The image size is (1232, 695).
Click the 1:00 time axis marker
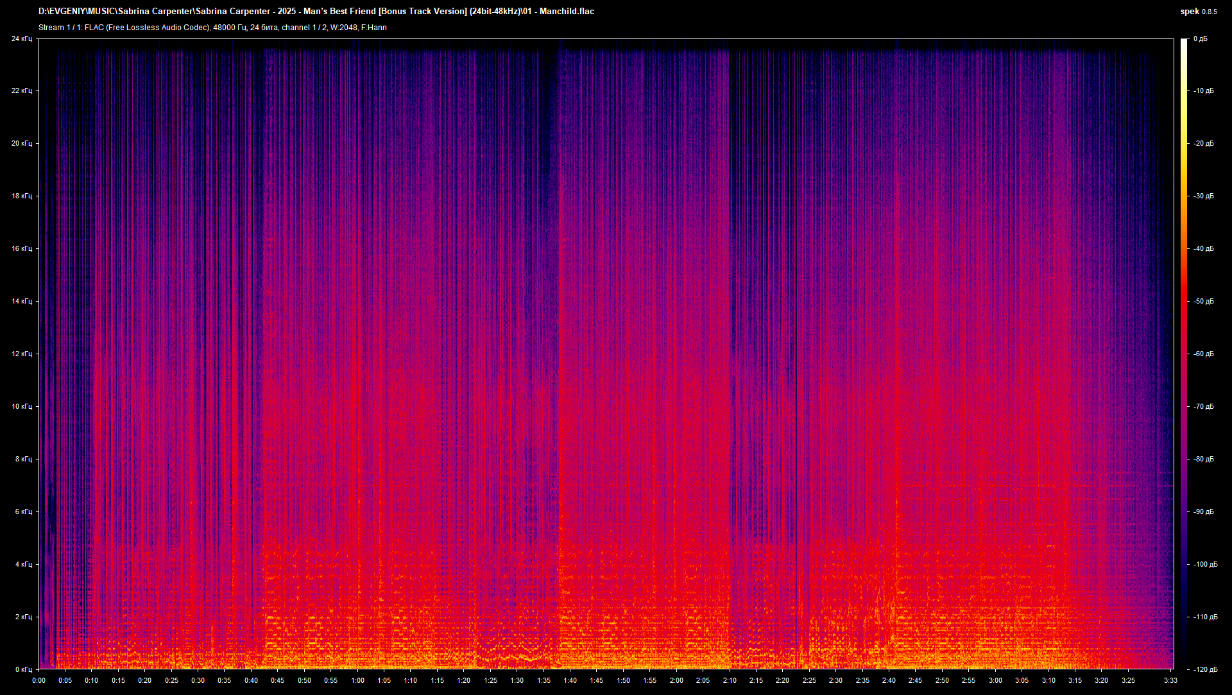click(357, 680)
